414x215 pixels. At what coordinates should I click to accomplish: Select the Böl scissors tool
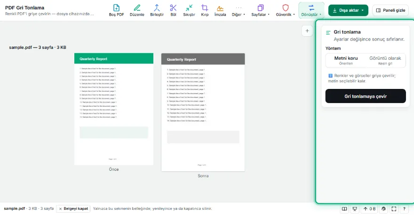pyautogui.click(x=173, y=10)
